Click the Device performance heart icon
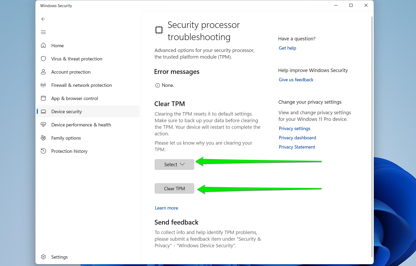416x266 pixels. (x=43, y=125)
